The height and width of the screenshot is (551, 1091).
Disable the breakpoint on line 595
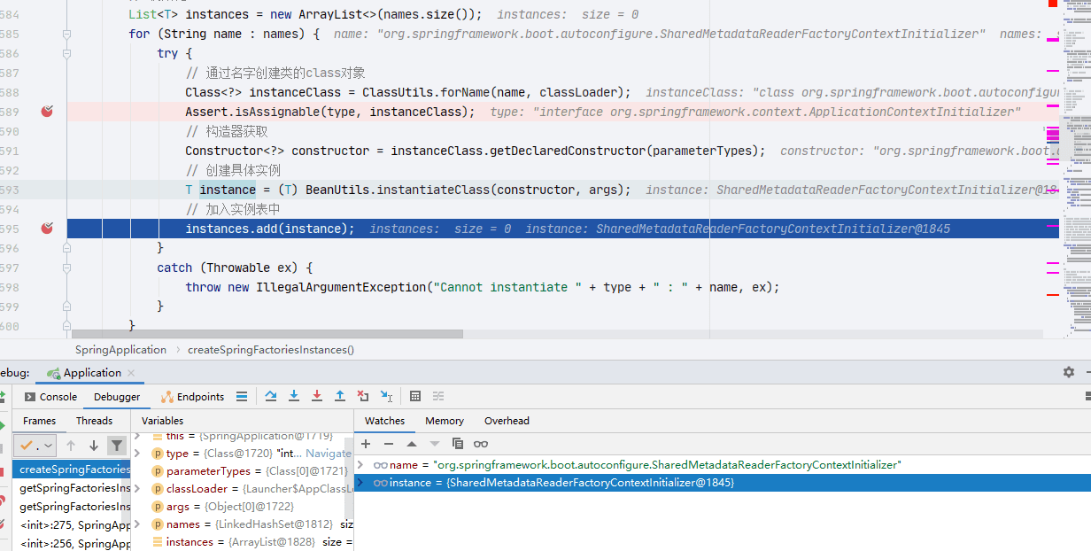pos(48,229)
